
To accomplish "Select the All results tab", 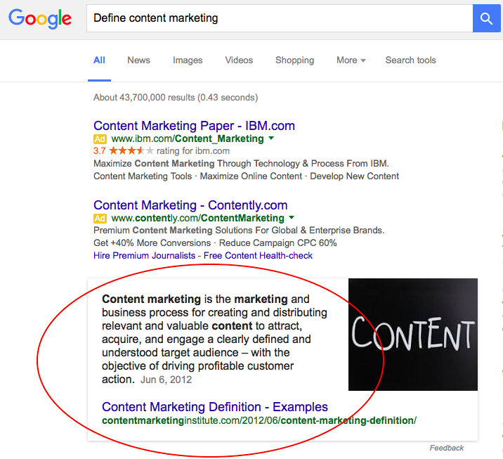I will 99,60.
